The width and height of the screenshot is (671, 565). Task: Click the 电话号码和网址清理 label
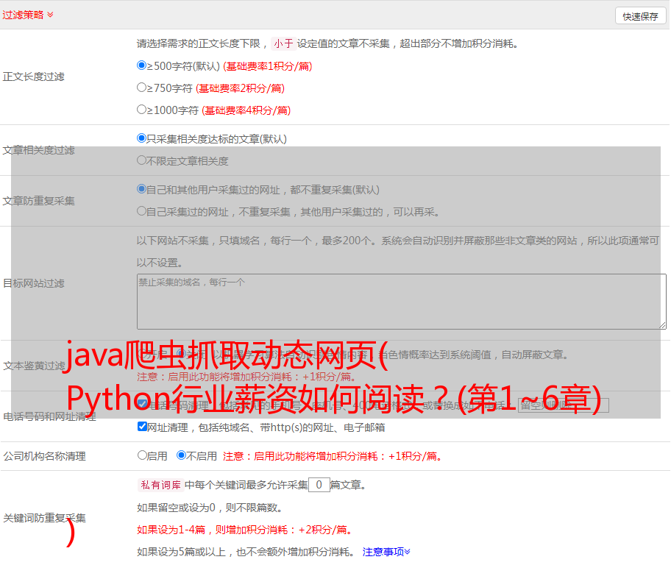(49, 417)
